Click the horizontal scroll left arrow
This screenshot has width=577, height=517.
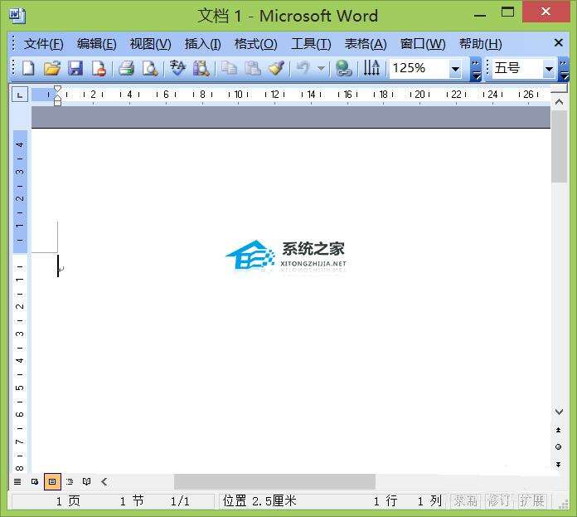pos(104,481)
